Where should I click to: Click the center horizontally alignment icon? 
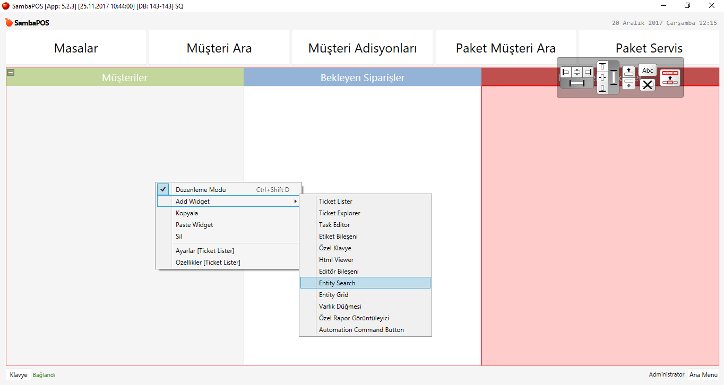(x=577, y=72)
